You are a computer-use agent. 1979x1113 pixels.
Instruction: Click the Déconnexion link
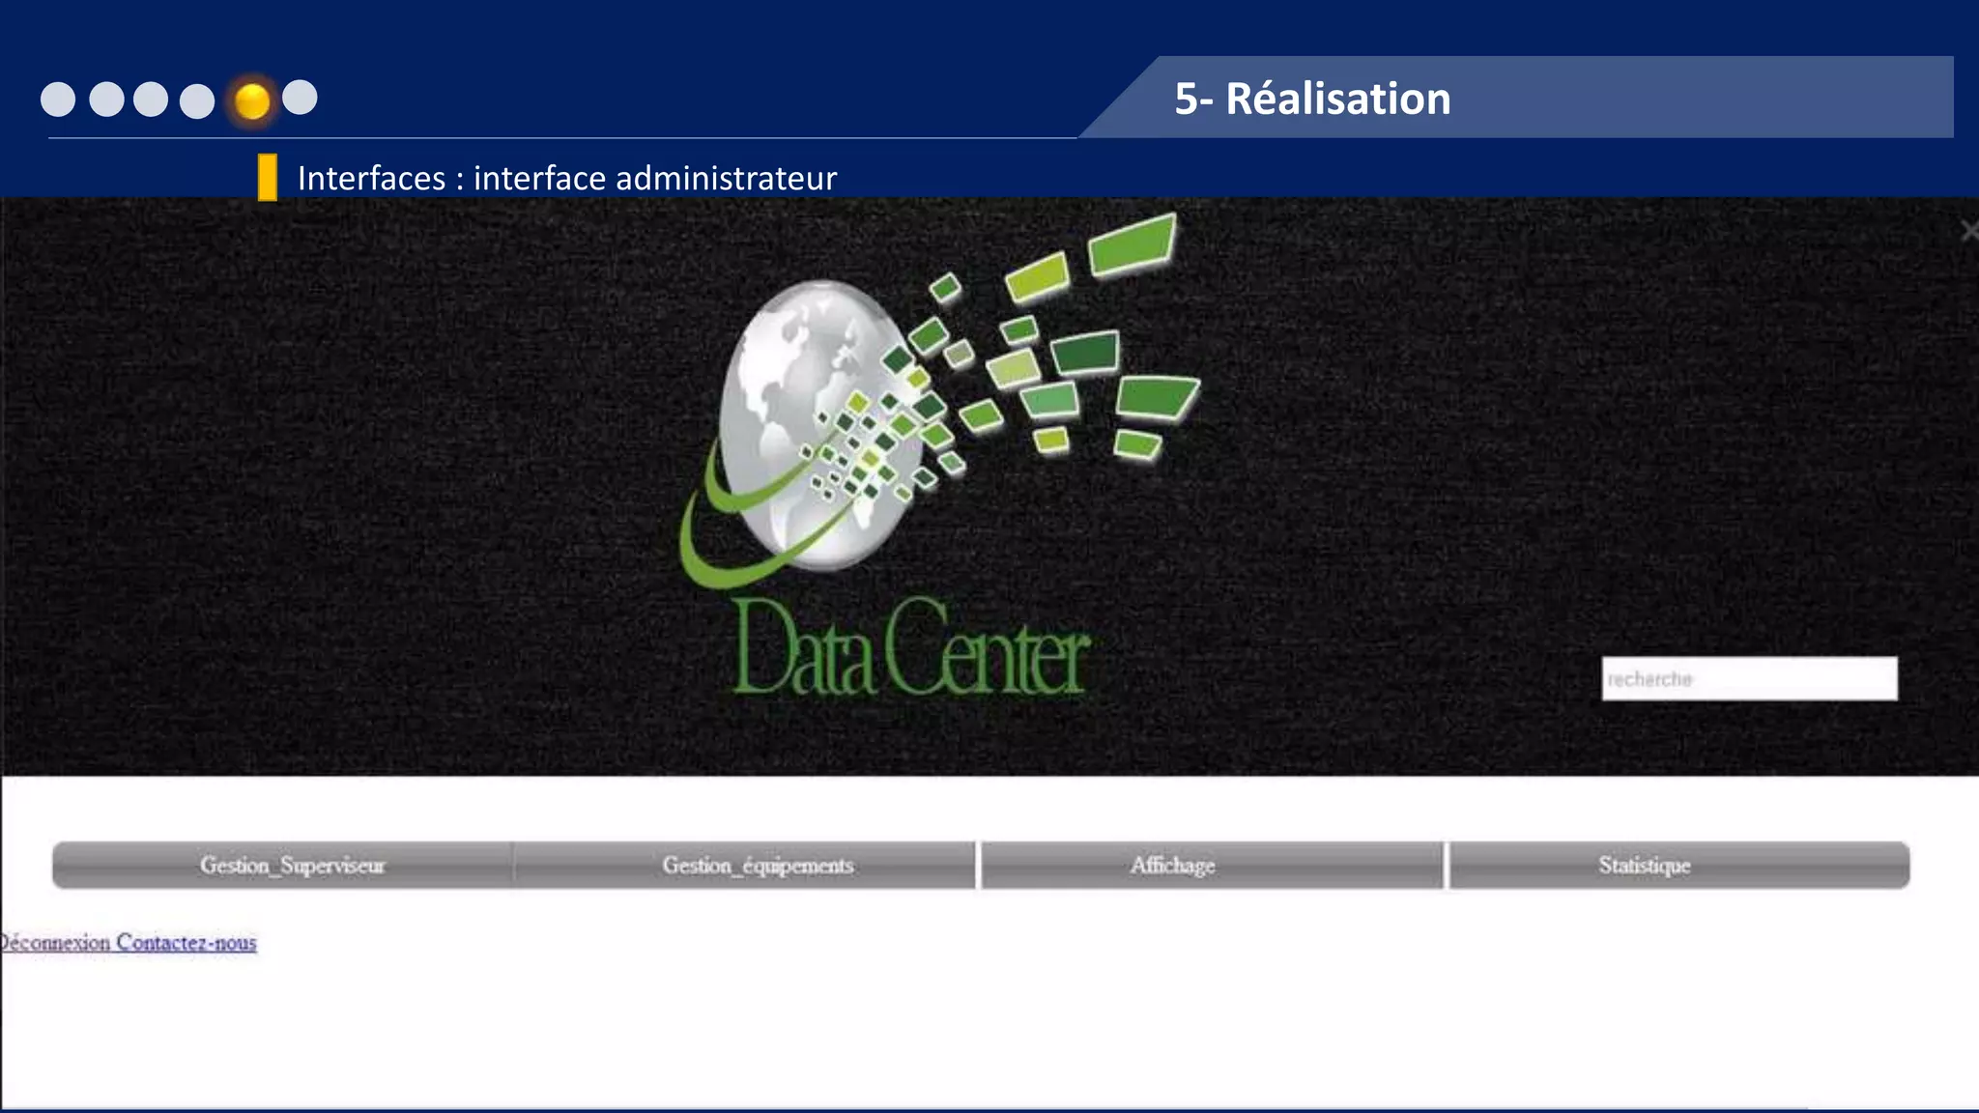coord(55,942)
